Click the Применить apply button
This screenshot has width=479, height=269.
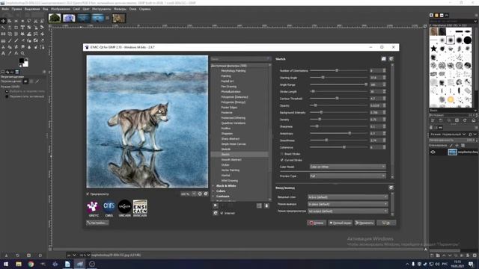[364, 223]
